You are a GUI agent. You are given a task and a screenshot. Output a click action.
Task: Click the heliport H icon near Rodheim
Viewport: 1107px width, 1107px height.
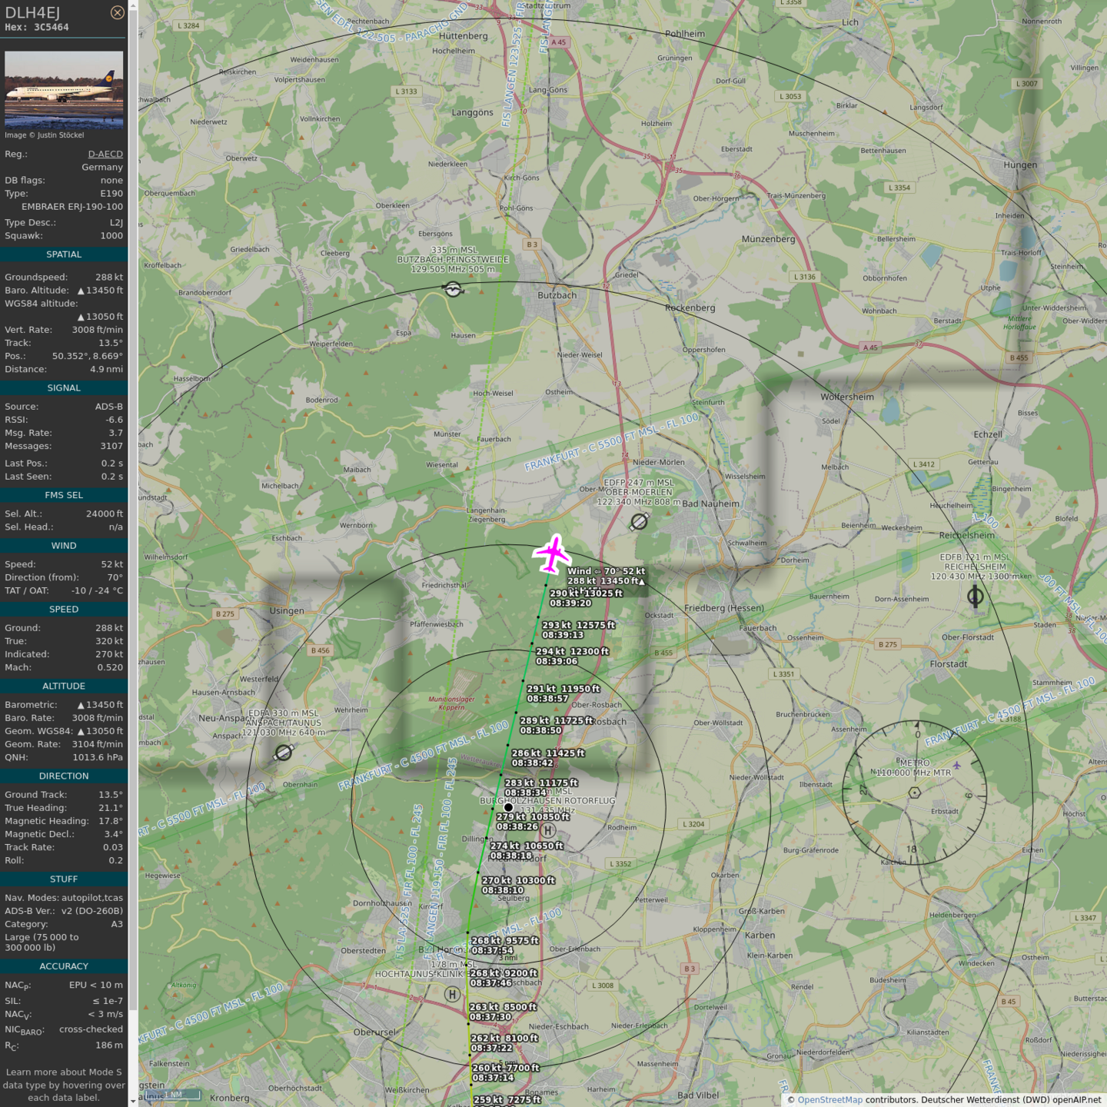point(547,830)
